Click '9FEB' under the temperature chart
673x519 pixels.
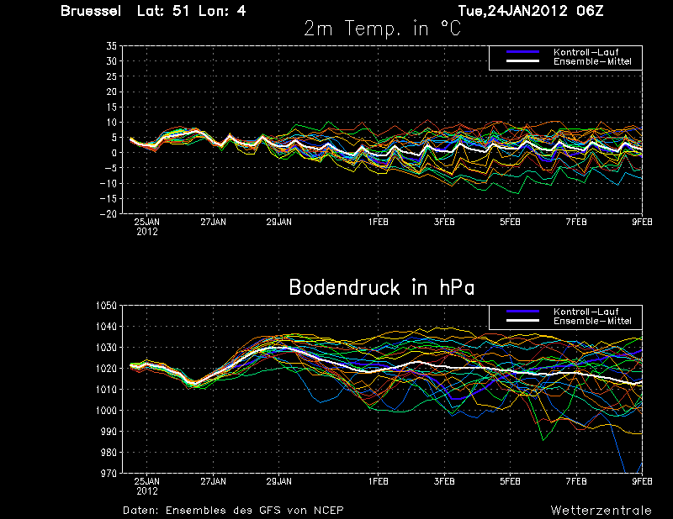tap(642, 222)
